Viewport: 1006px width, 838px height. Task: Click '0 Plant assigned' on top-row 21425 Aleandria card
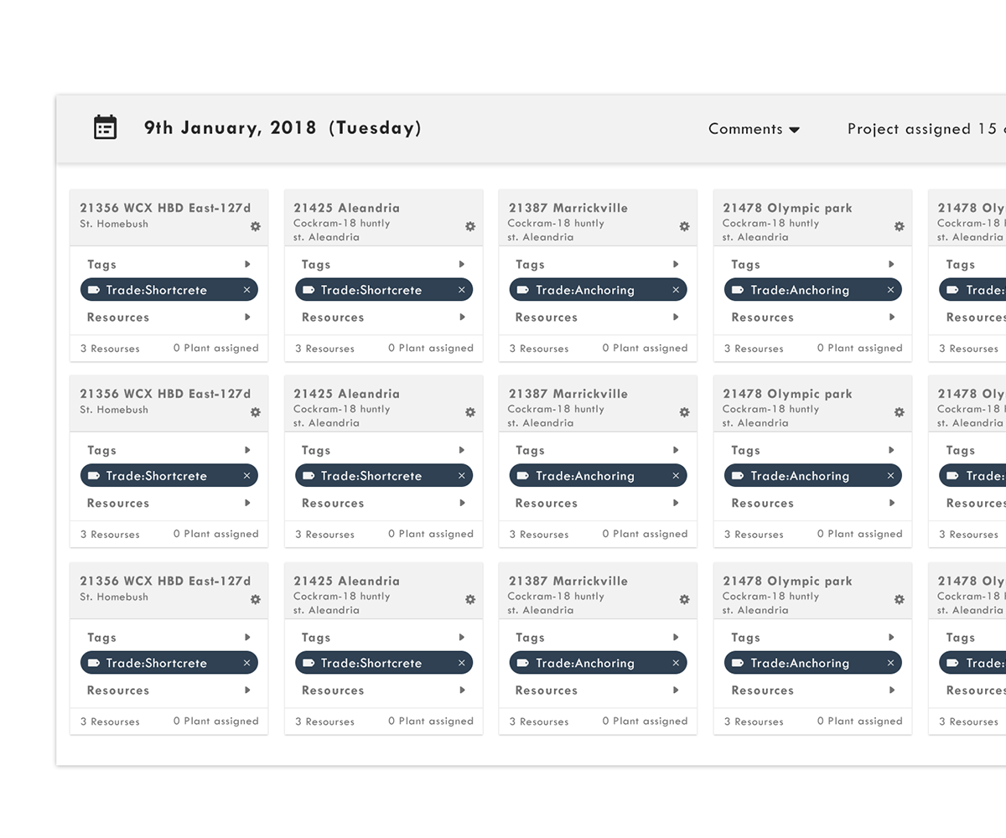(x=431, y=348)
